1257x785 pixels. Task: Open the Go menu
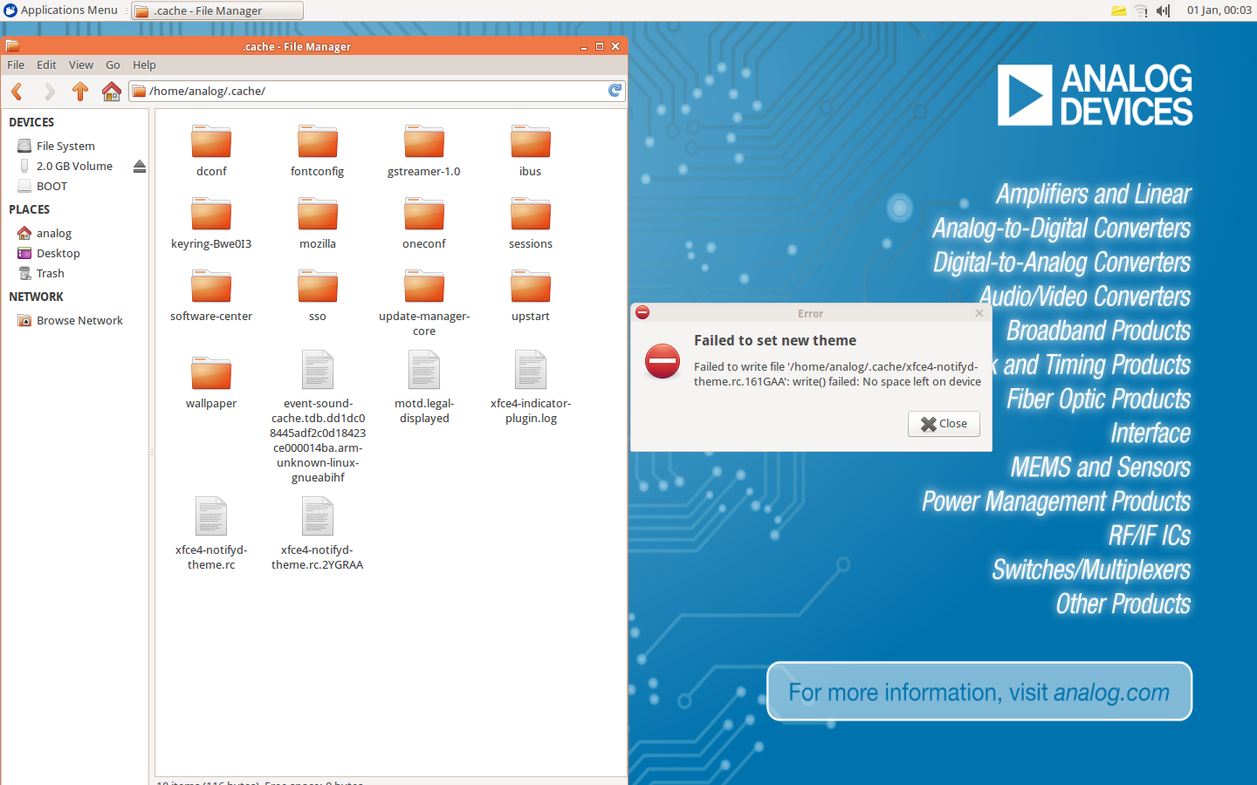point(113,65)
